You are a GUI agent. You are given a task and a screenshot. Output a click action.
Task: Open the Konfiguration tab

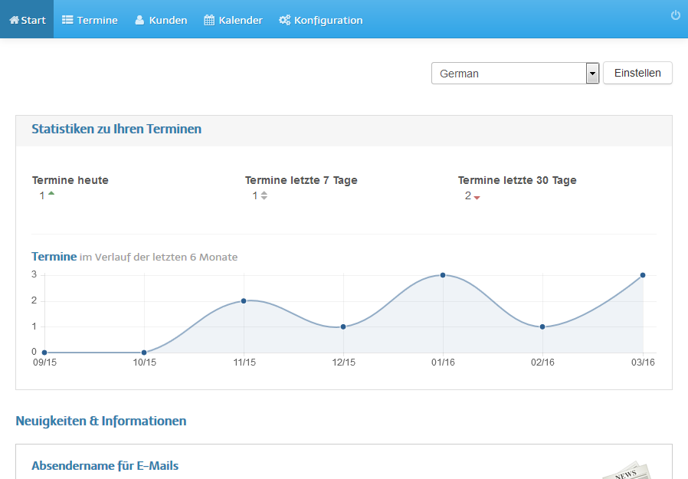coord(321,19)
